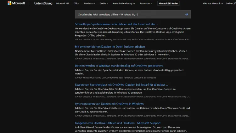Open Schnelltipps: Synchronisieren von Dateien result

[116, 24]
